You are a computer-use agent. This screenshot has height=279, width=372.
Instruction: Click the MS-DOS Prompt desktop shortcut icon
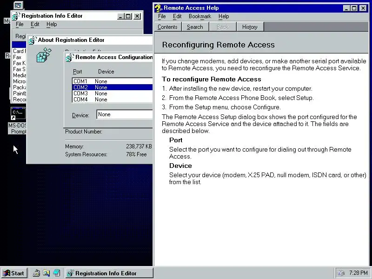click(x=18, y=113)
